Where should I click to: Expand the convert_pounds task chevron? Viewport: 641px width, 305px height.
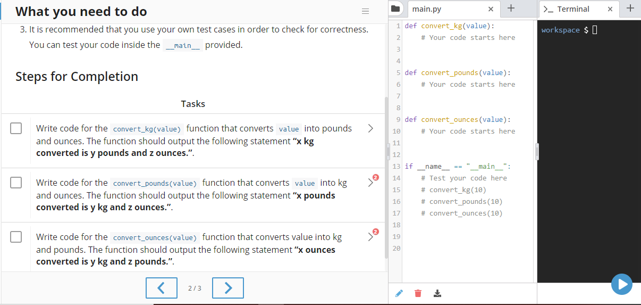click(371, 183)
